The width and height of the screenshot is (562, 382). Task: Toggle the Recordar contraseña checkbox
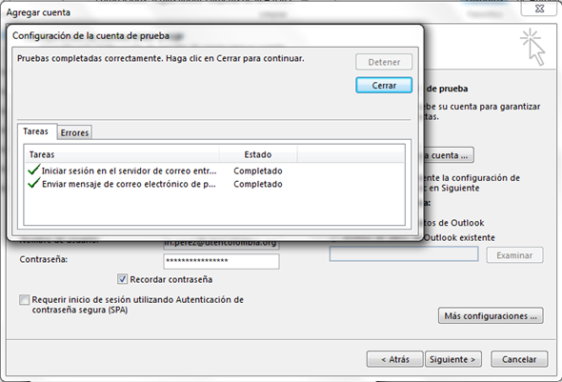(122, 279)
